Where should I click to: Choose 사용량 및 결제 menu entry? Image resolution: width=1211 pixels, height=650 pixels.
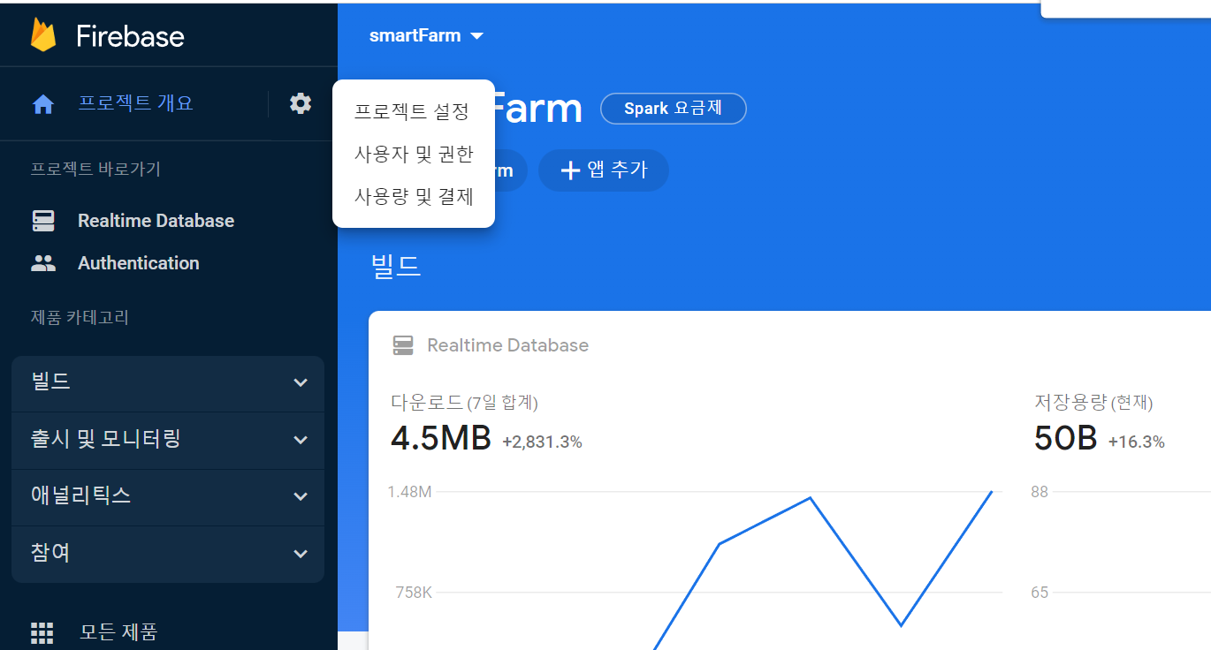tap(414, 196)
